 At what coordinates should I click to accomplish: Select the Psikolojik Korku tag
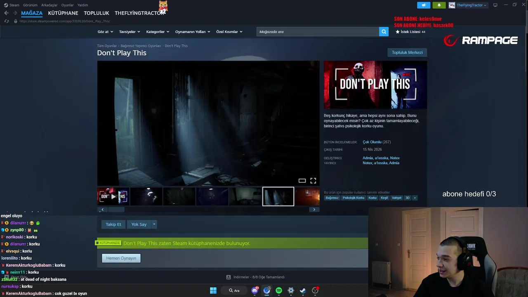click(354, 198)
